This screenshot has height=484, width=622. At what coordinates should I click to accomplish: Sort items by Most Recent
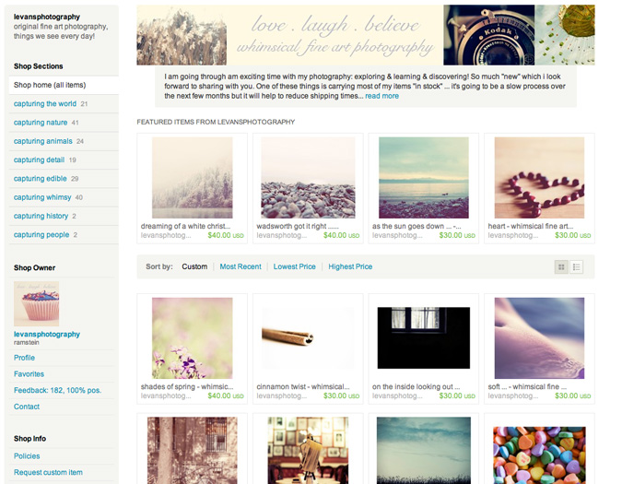click(241, 266)
